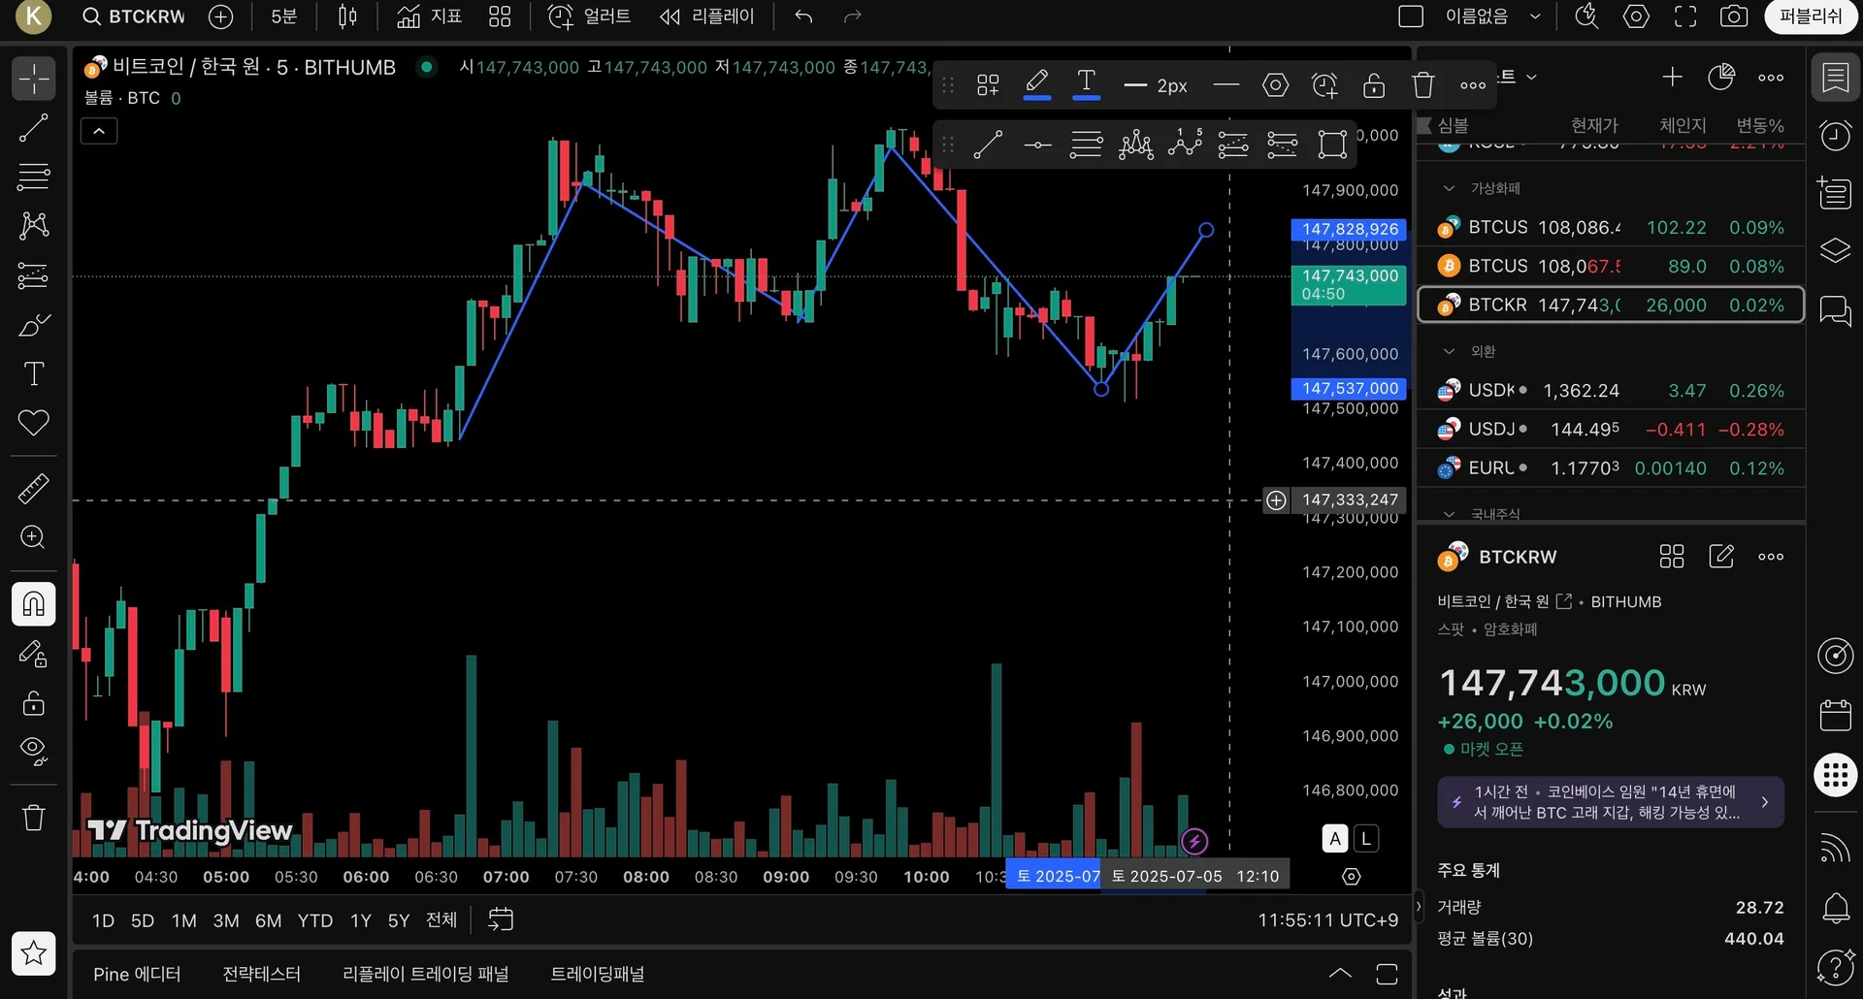Open the 5분 interval dropdown

284,16
